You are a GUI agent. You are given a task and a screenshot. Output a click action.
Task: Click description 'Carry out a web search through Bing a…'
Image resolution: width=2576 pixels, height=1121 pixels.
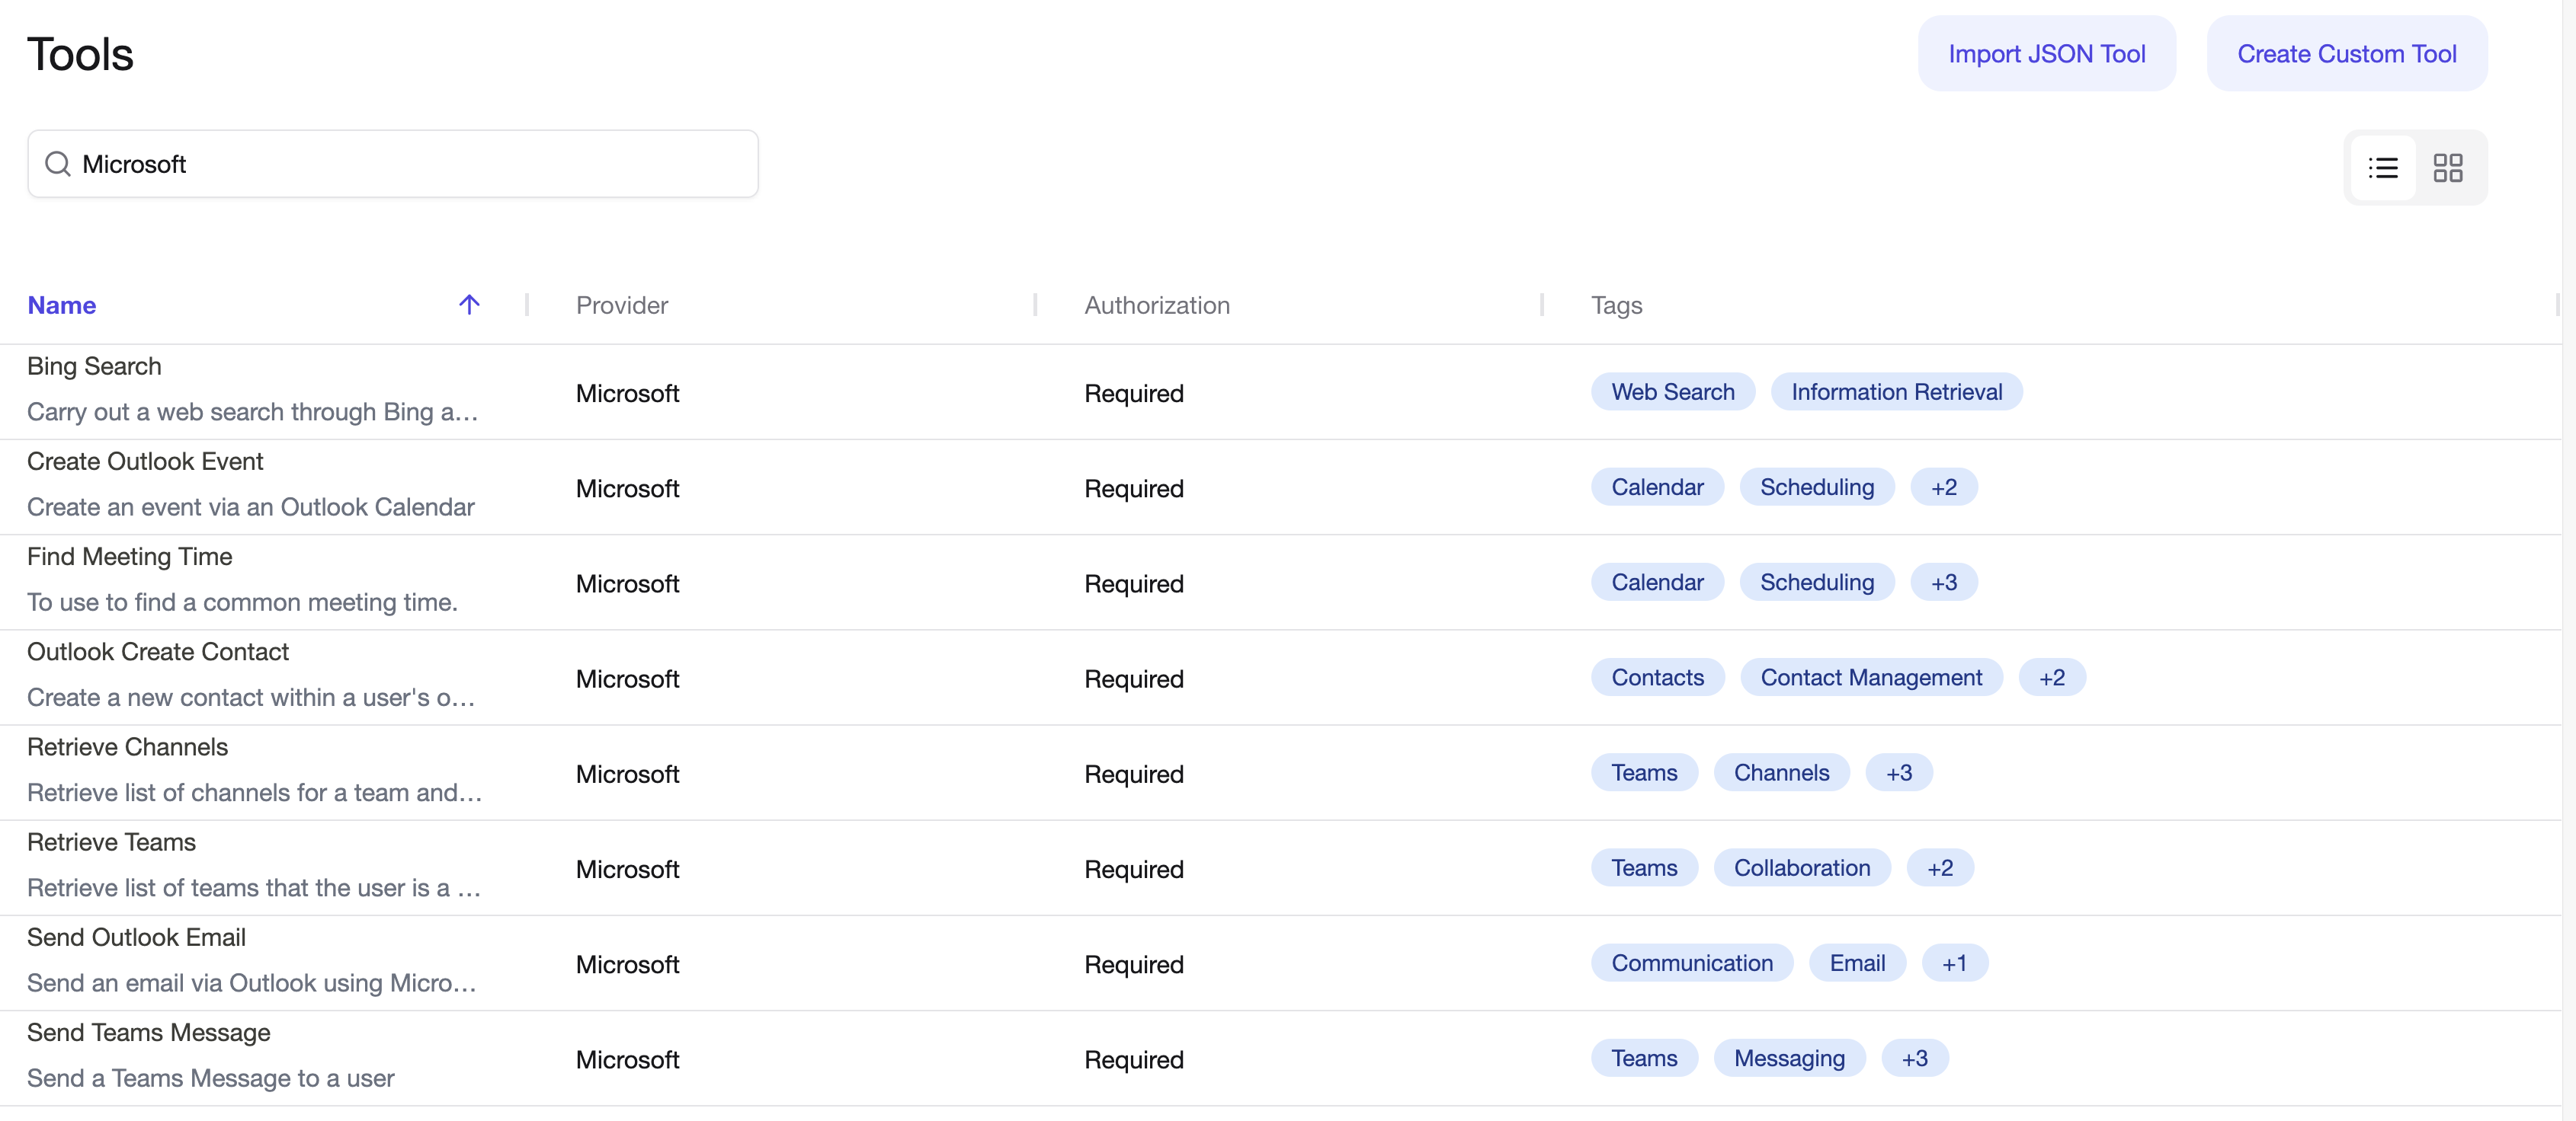tap(252, 412)
